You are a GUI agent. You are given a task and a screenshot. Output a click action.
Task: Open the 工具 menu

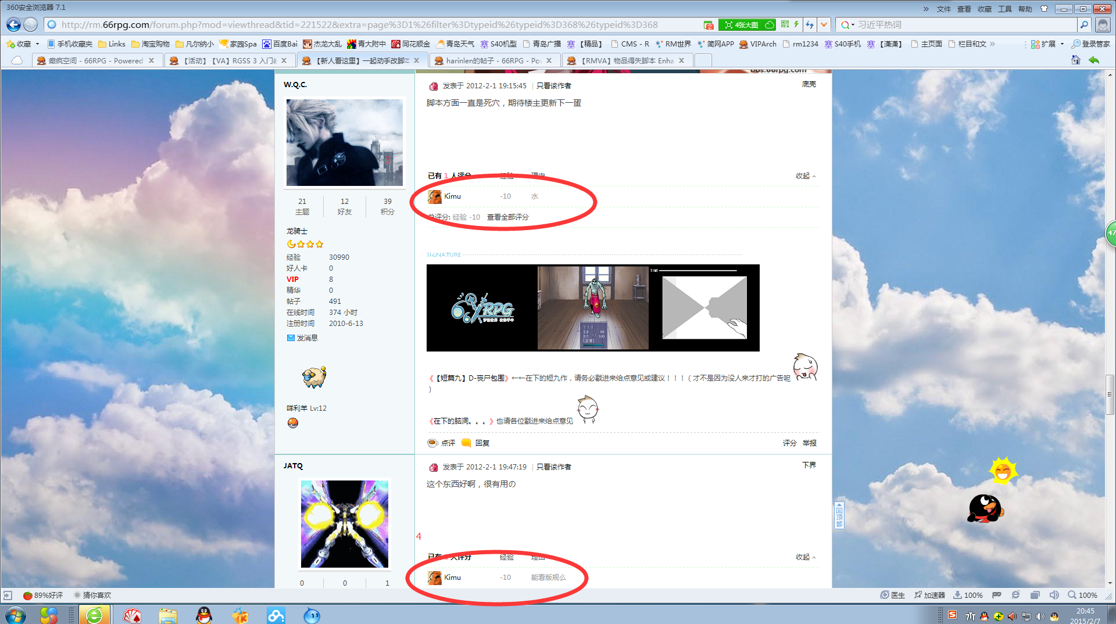click(1005, 9)
